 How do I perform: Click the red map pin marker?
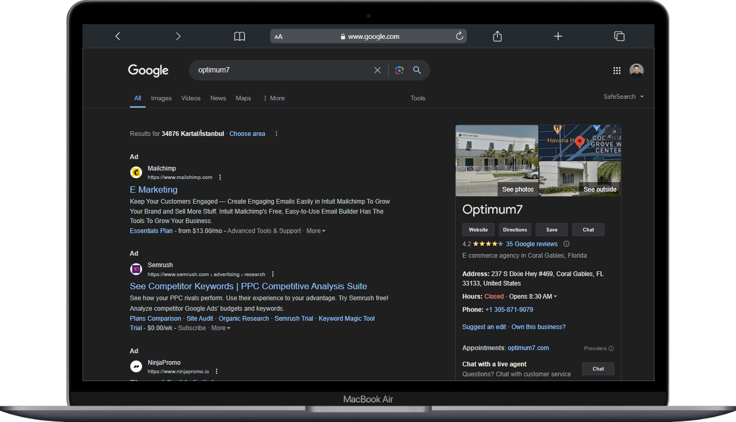pos(580,142)
